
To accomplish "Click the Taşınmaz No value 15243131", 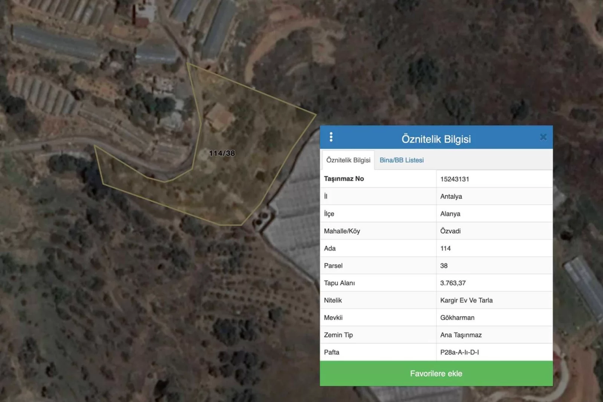I will point(455,179).
